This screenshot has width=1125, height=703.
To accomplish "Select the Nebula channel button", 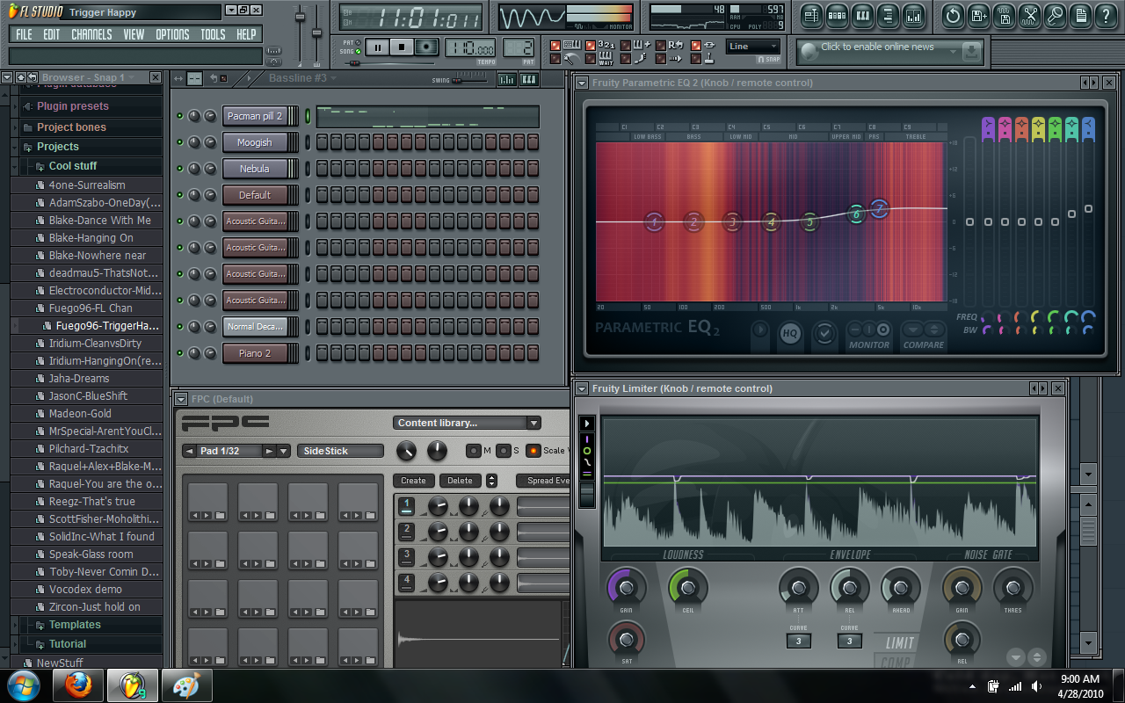I will [x=255, y=169].
